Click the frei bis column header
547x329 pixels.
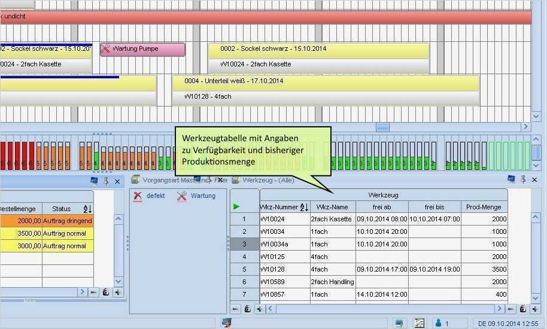[434, 207]
